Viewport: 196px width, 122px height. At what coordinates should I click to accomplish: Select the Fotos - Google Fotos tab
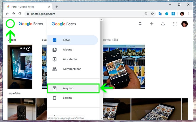[x=28, y=7]
